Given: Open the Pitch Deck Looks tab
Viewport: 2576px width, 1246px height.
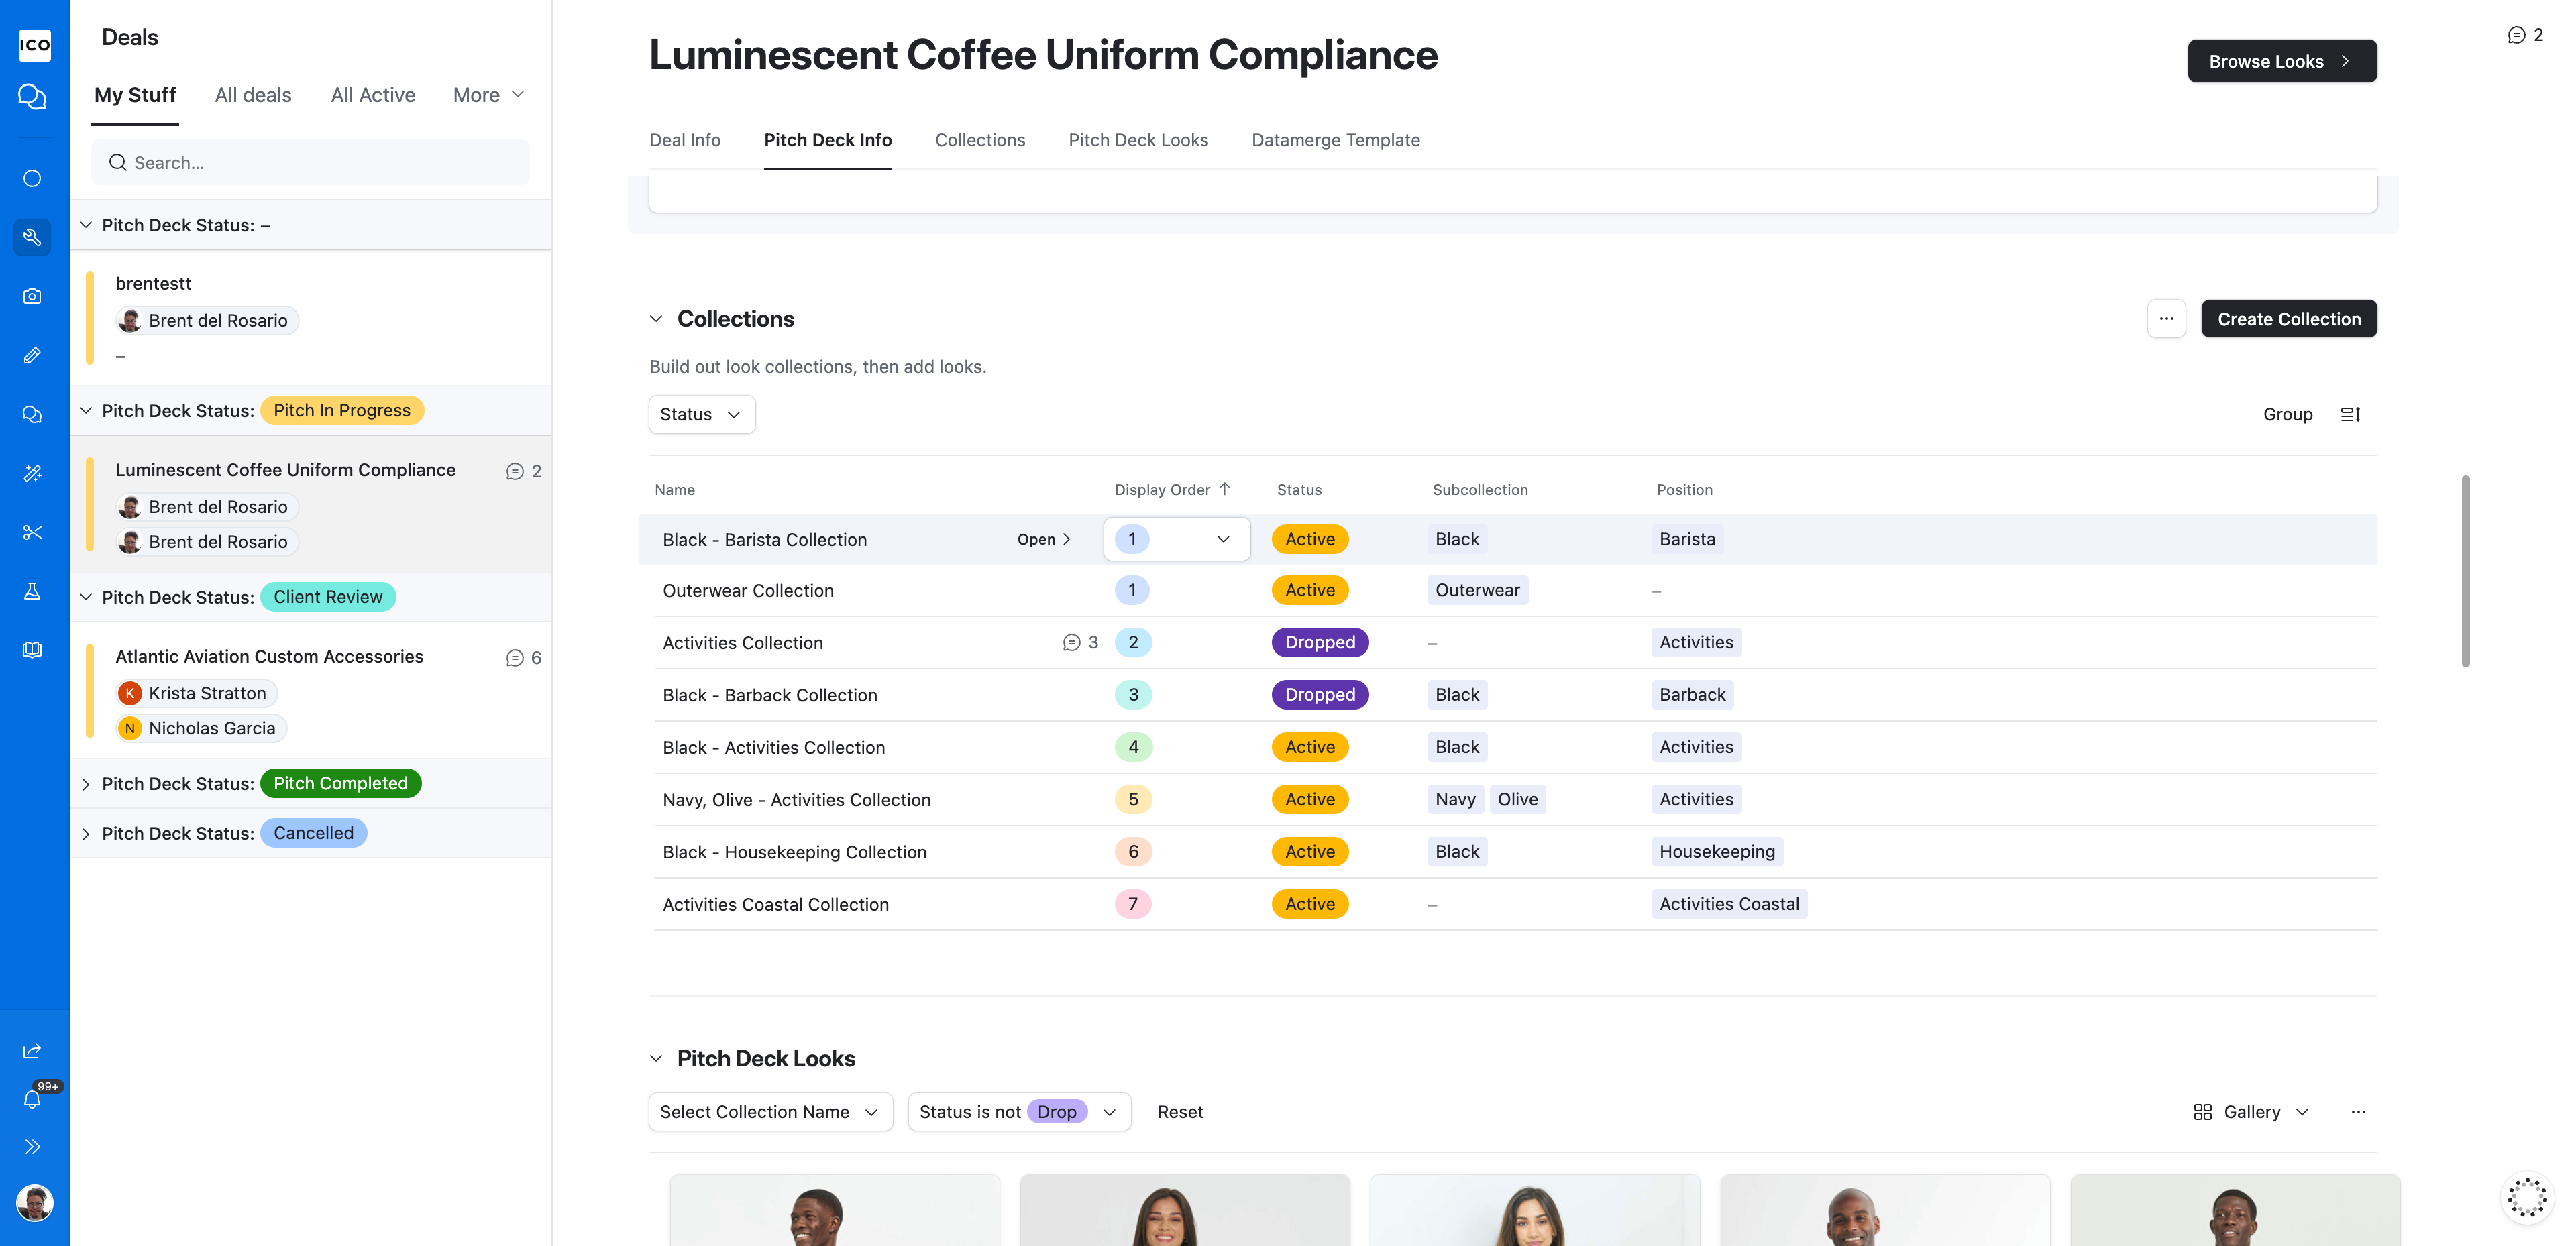Looking at the screenshot, I should coord(1138,140).
